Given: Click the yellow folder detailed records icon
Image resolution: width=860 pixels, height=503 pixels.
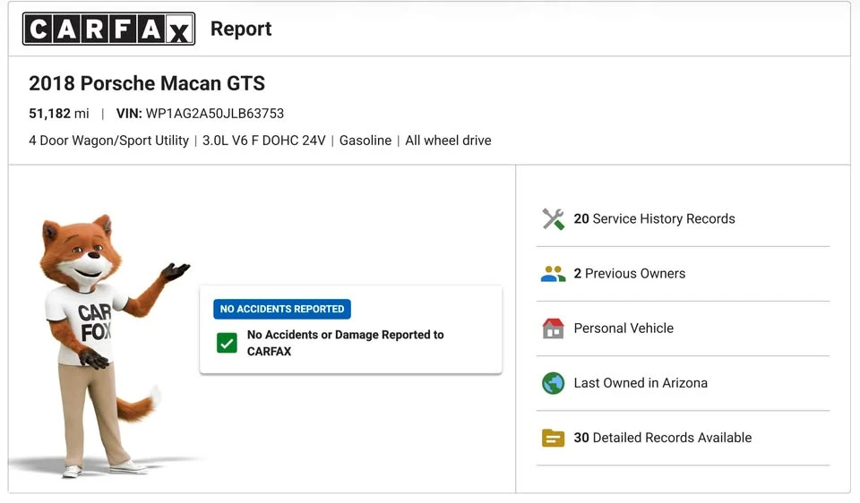Looking at the screenshot, I should 553,438.
